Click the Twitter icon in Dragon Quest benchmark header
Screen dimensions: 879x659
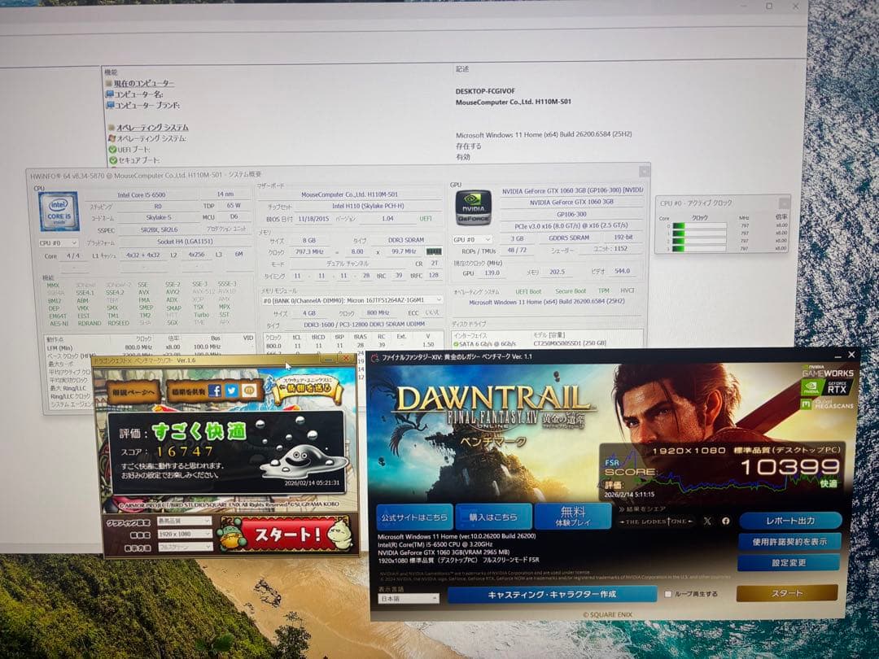click(234, 391)
